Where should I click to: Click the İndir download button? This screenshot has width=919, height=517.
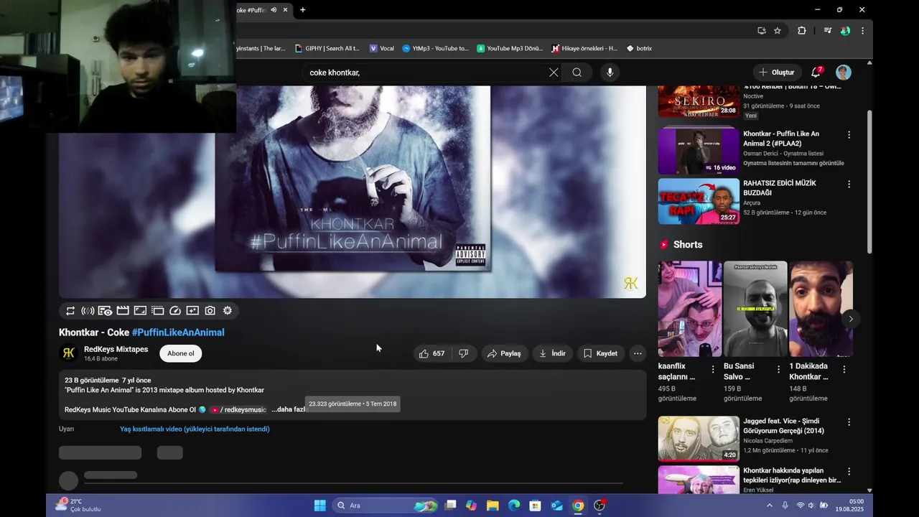pos(553,353)
